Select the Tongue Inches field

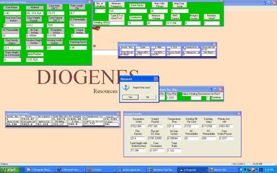tap(80, 36)
